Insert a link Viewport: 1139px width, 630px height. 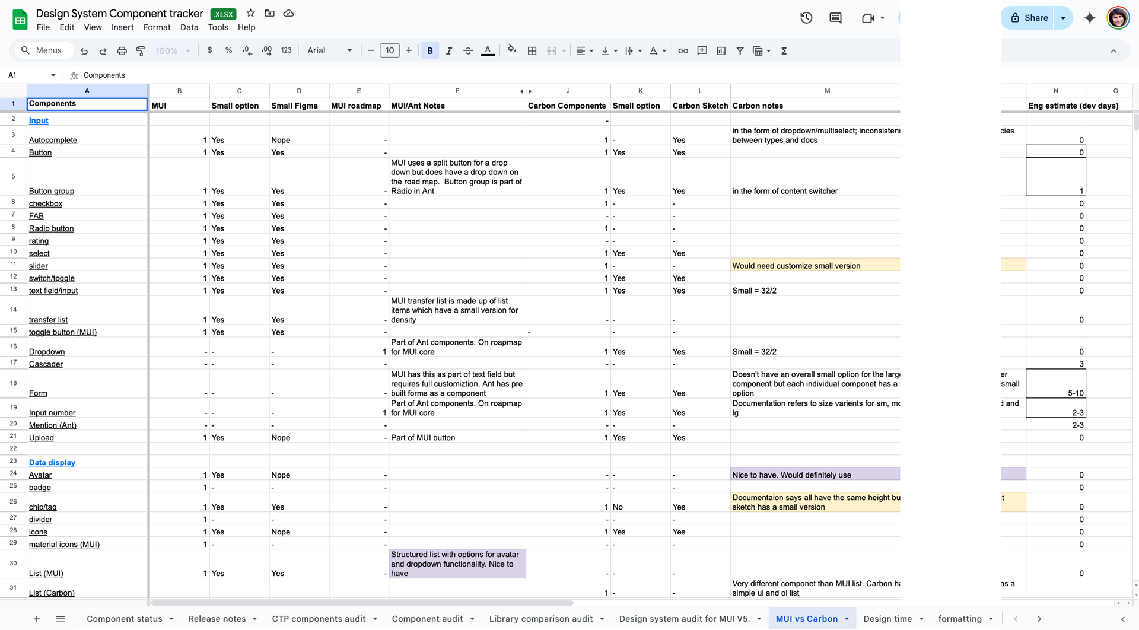(683, 51)
